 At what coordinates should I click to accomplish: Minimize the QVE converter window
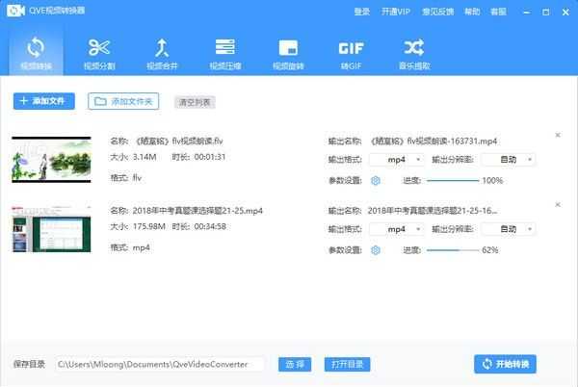(x=527, y=13)
